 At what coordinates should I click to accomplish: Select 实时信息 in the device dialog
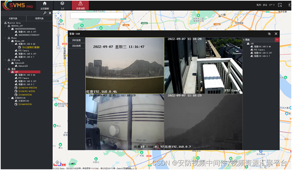coord(76,40)
